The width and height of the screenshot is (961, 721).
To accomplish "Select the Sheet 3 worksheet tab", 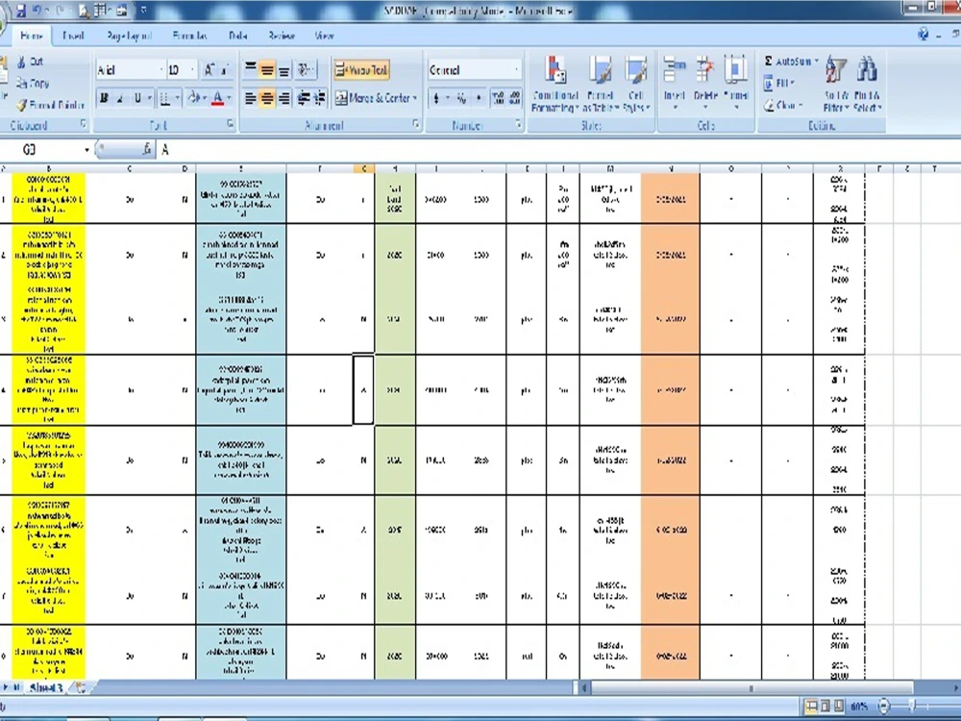I will click(46, 688).
